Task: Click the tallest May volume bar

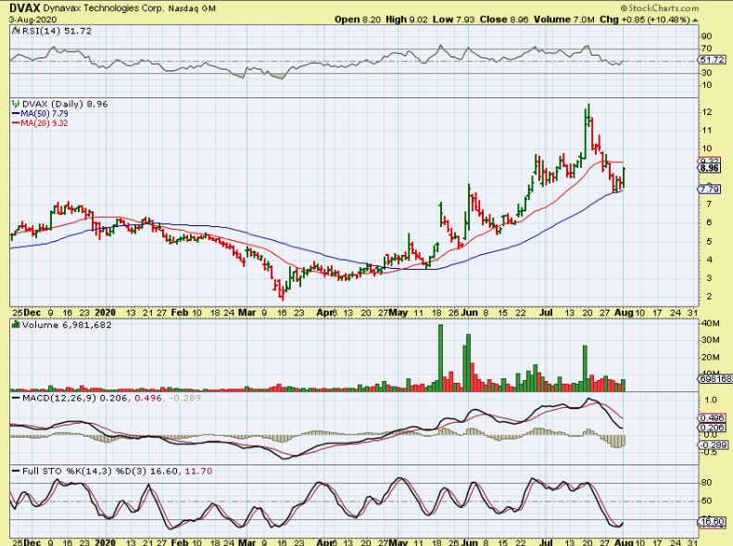Action: [440, 358]
